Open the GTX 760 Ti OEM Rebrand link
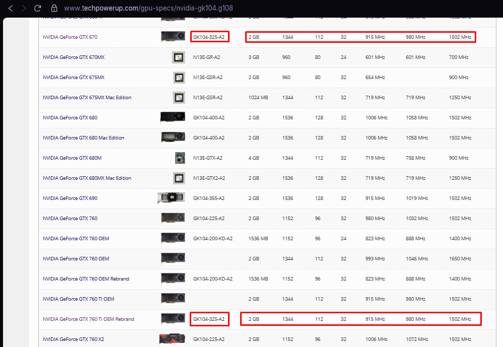 click(88, 319)
